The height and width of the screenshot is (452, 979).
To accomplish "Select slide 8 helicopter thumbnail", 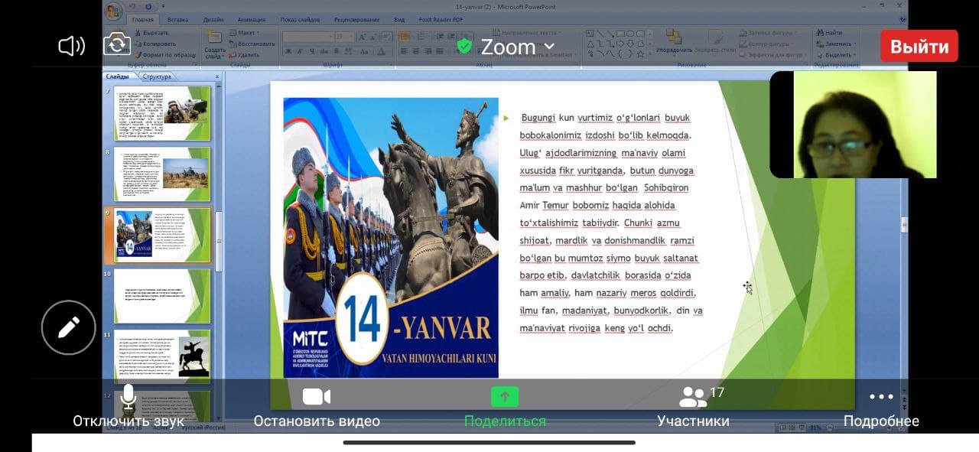I will pos(161,174).
